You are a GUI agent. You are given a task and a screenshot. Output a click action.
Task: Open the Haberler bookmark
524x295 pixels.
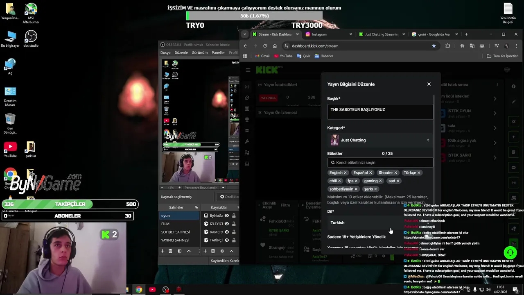point(324,56)
